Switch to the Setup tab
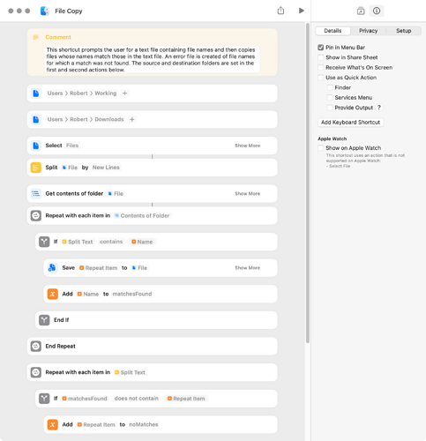 [x=403, y=31]
